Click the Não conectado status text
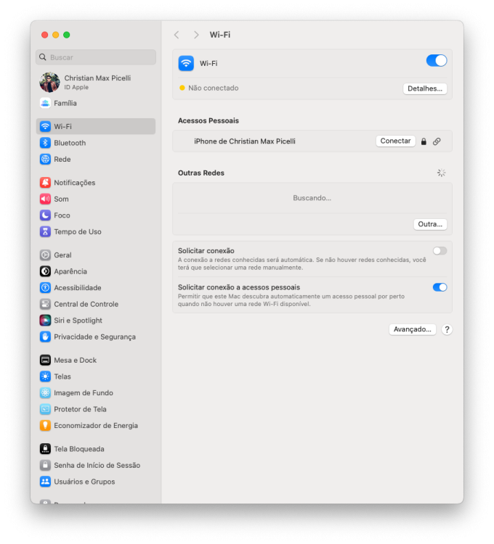 (x=214, y=88)
